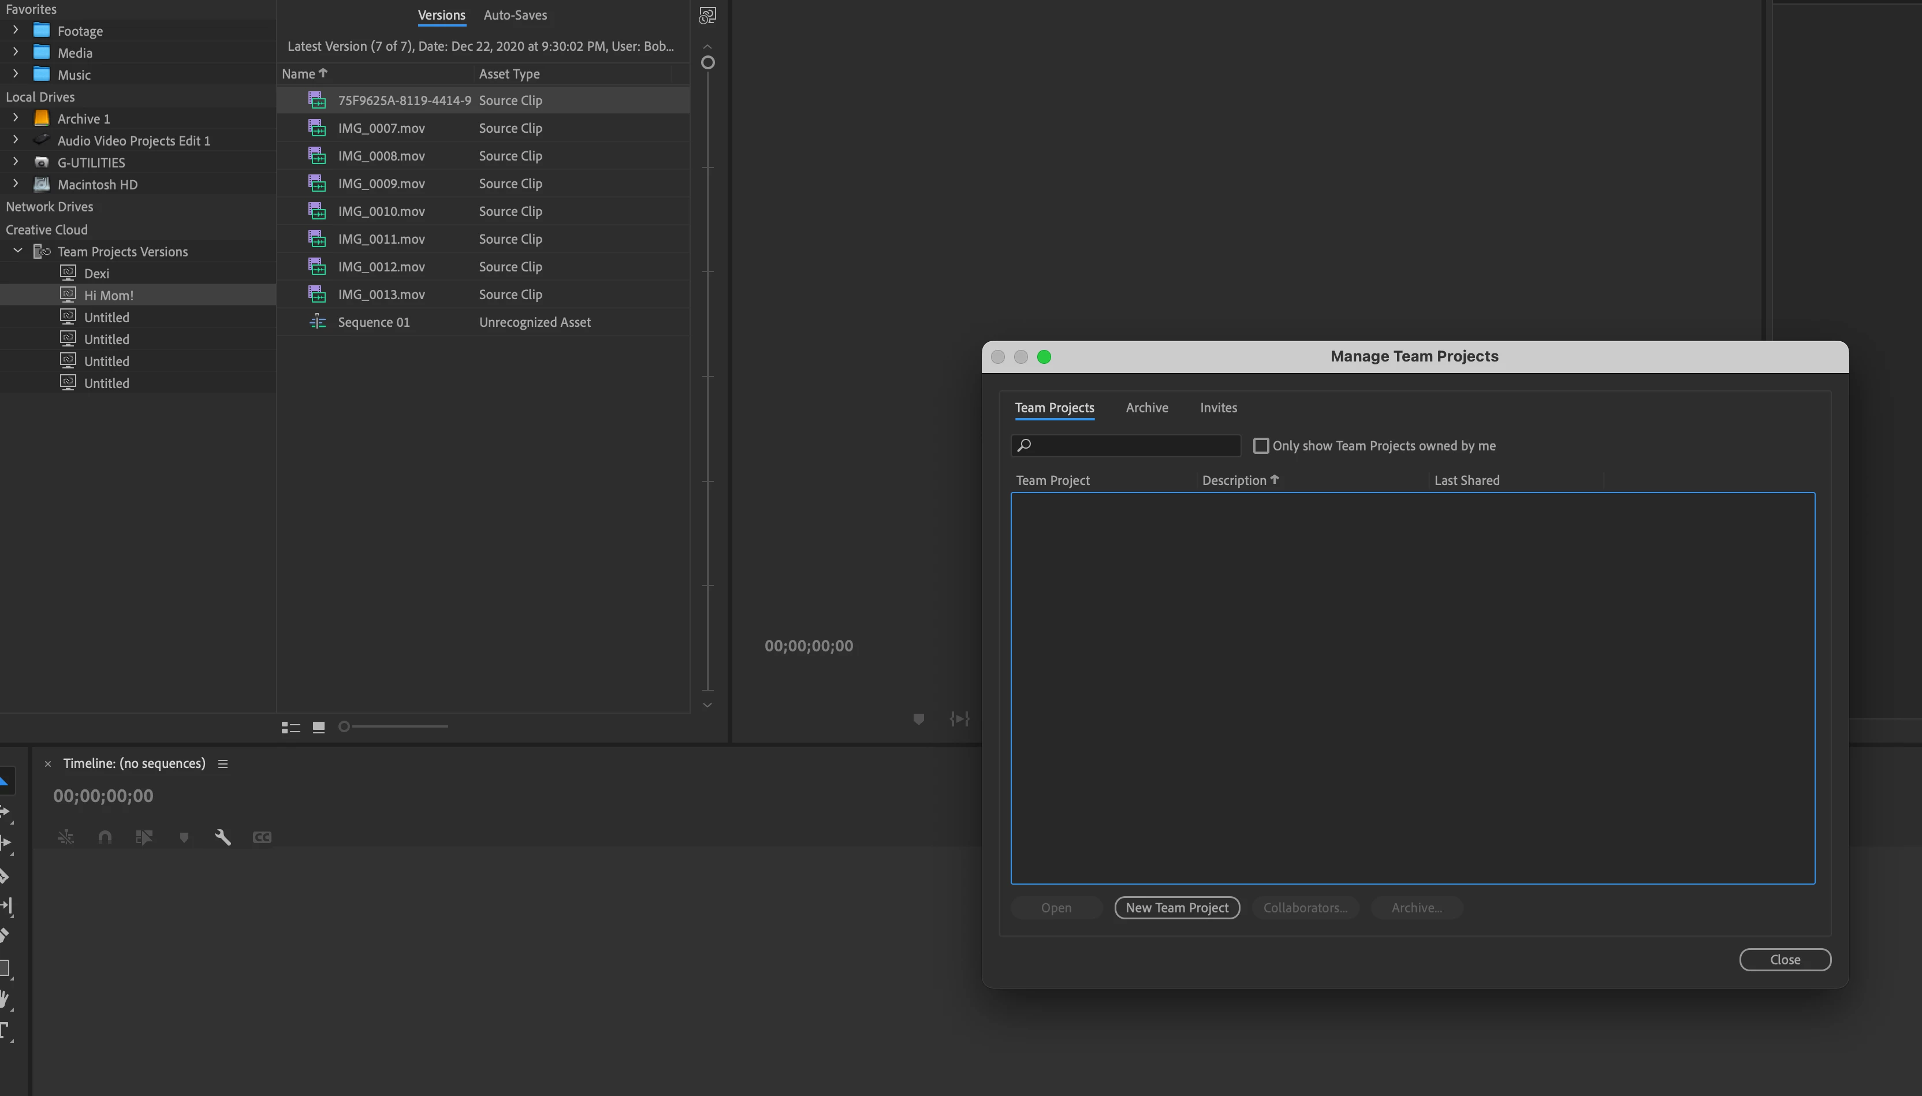
Task: Switch to the Auto-Saves tab
Action: click(515, 15)
